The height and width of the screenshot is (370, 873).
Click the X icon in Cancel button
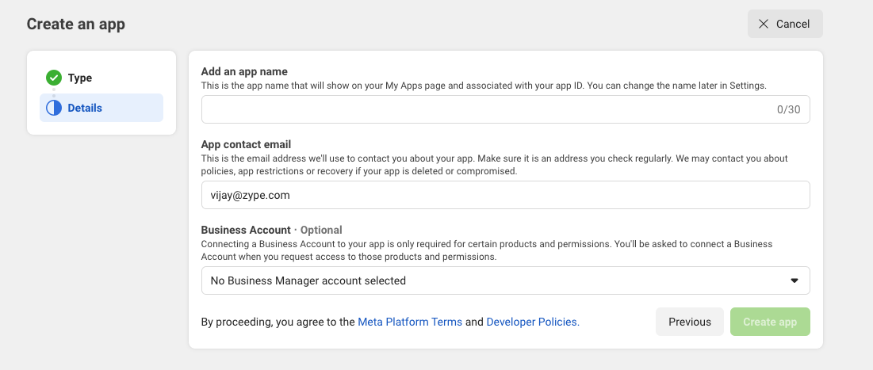pyautogui.click(x=764, y=24)
